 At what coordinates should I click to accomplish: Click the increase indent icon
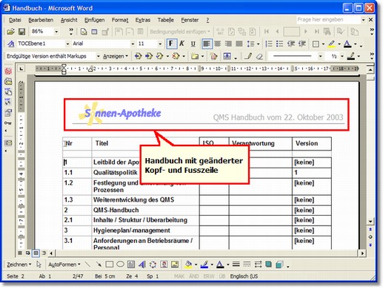[x=302, y=44]
